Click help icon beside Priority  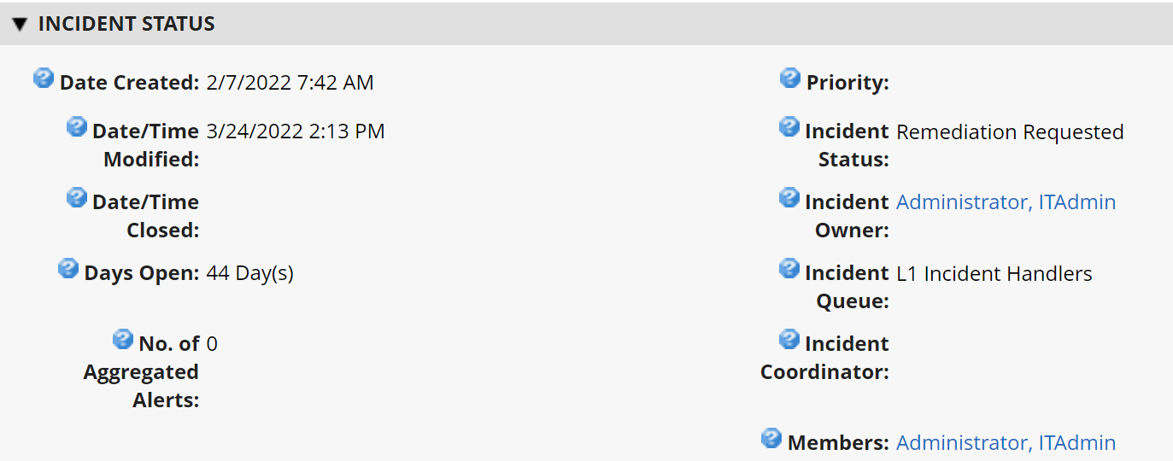pyautogui.click(x=790, y=79)
